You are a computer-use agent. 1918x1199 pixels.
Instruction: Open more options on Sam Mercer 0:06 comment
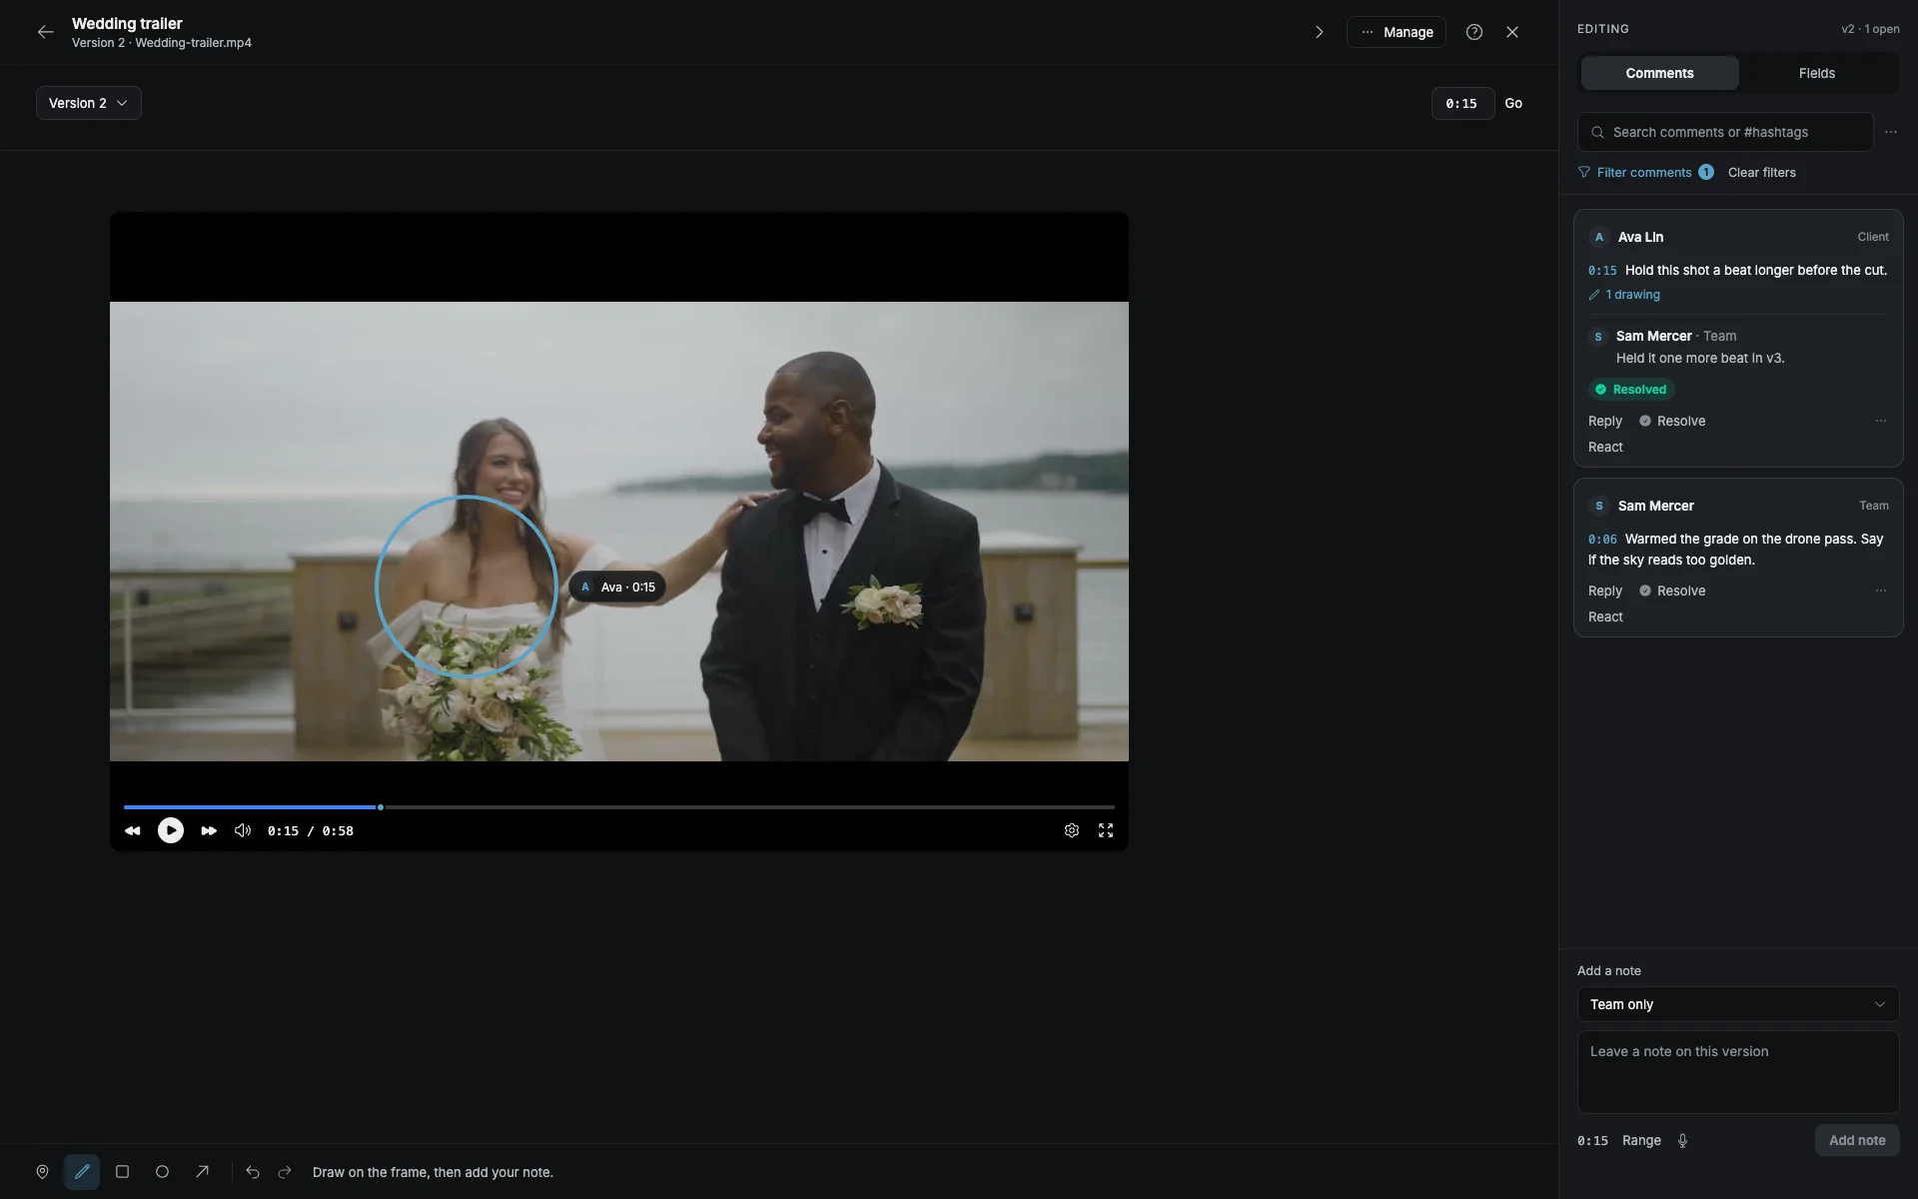(x=1881, y=591)
